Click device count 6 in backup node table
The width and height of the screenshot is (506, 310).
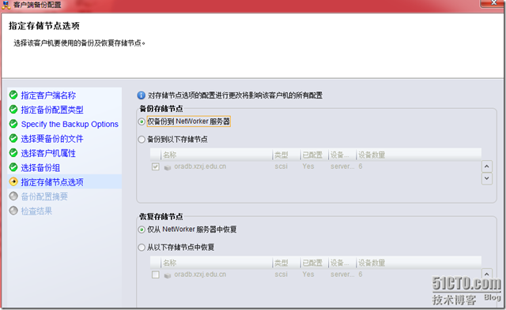point(361,166)
